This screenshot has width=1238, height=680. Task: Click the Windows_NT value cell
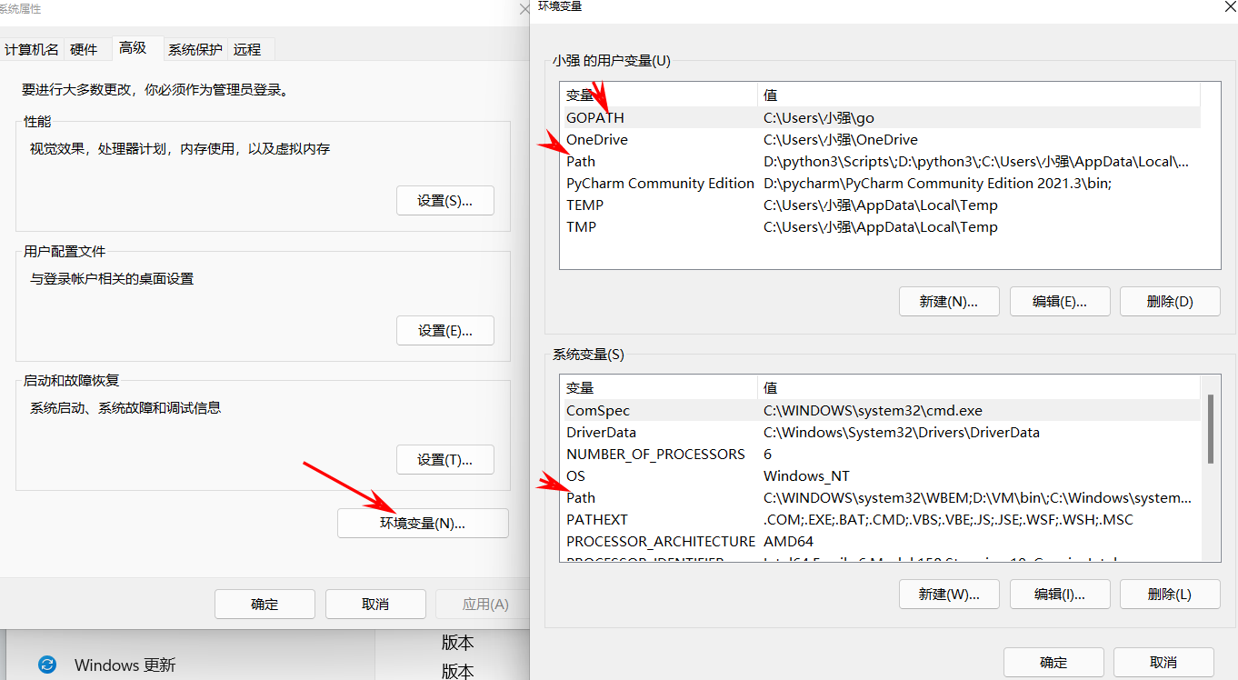click(806, 475)
